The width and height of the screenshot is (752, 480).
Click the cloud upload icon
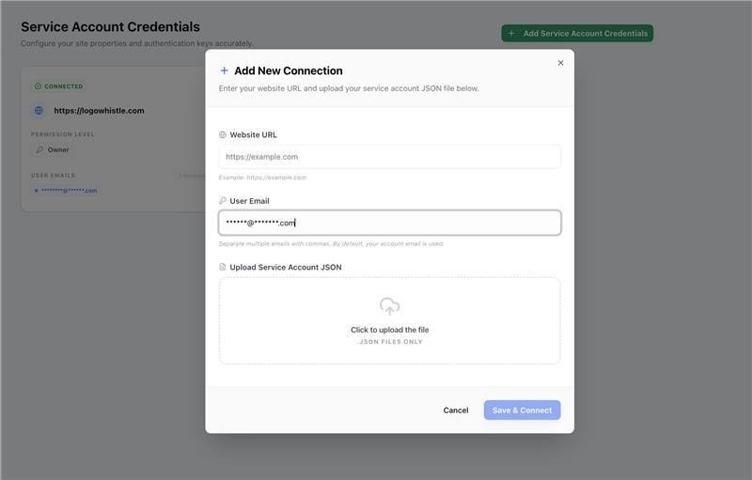pos(389,306)
